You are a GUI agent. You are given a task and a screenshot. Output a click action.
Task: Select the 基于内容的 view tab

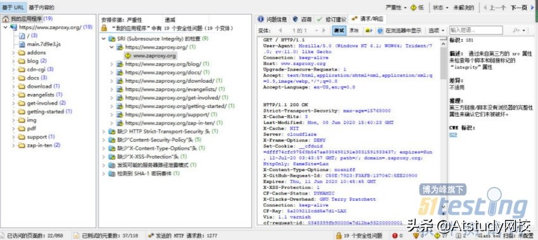pyautogui.click(x=42, y=7)
